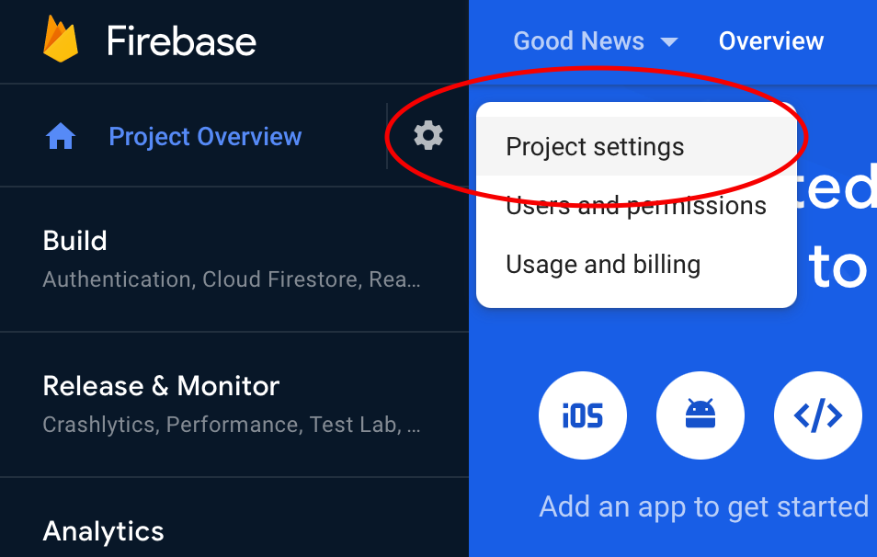877x557 pixels.
Task: Choose Users and permissions
Action: 635,205
